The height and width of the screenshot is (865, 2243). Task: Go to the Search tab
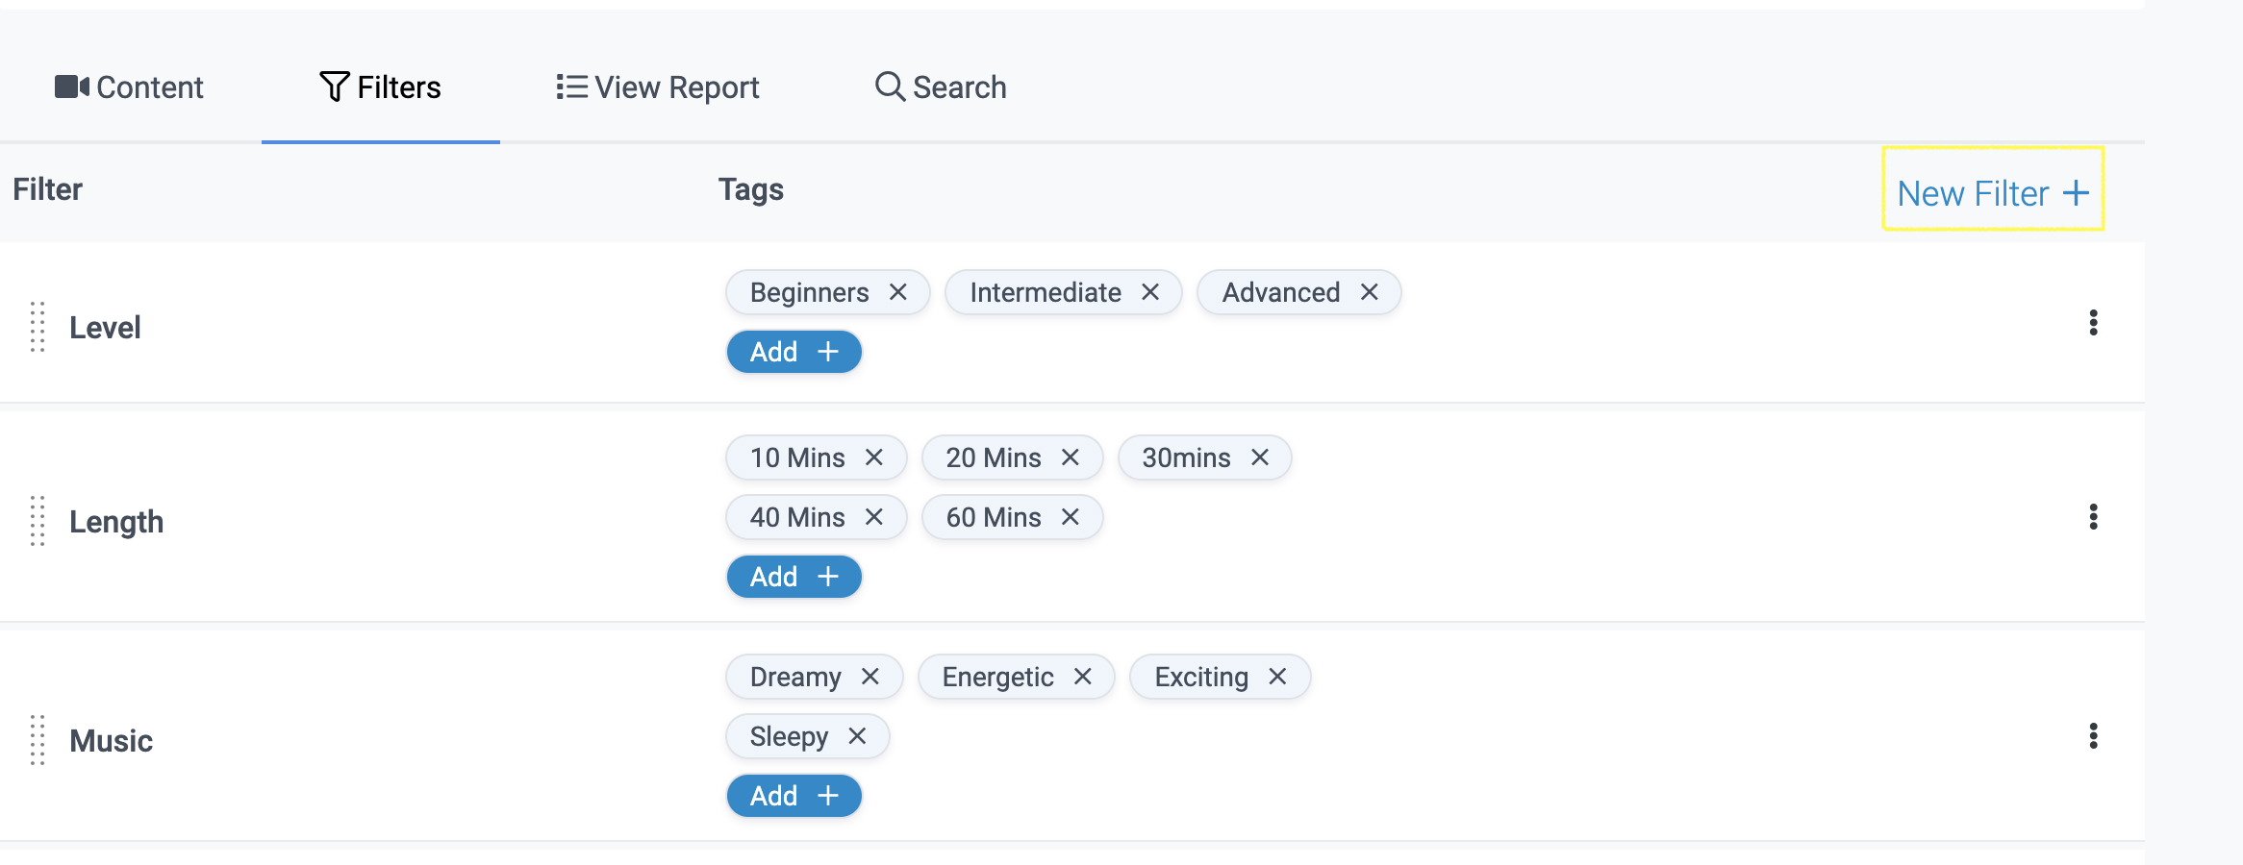[941, 87]
